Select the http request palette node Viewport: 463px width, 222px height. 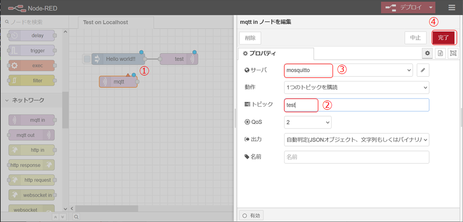click(x=32, y=180)
